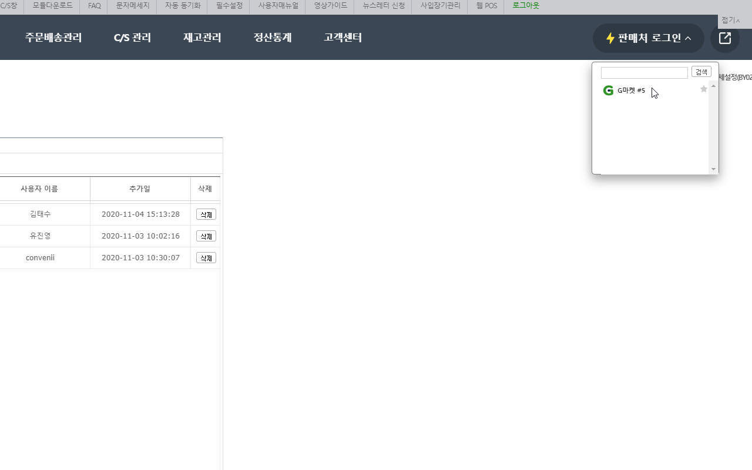Click the lightning bolt icon in 판매처 로그인
The height and width of the screenshot is (470, 752).
click(x=610, y=38)
